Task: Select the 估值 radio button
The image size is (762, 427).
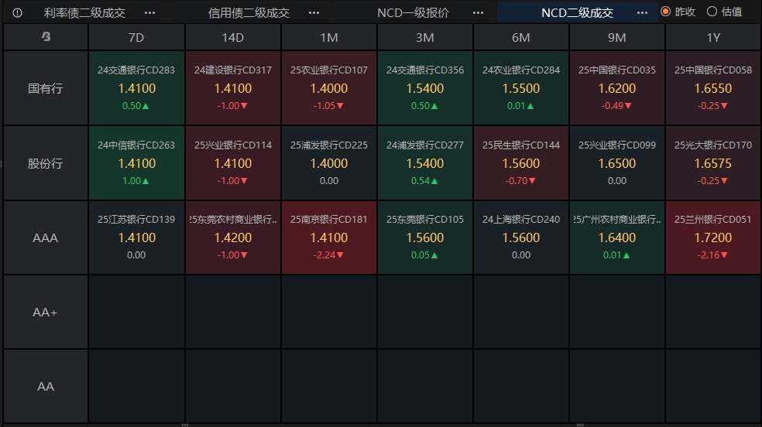Action: point(712,11)
